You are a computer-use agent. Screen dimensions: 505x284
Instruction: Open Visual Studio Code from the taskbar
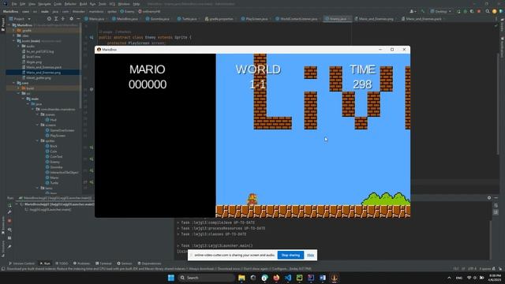[287, 278]
